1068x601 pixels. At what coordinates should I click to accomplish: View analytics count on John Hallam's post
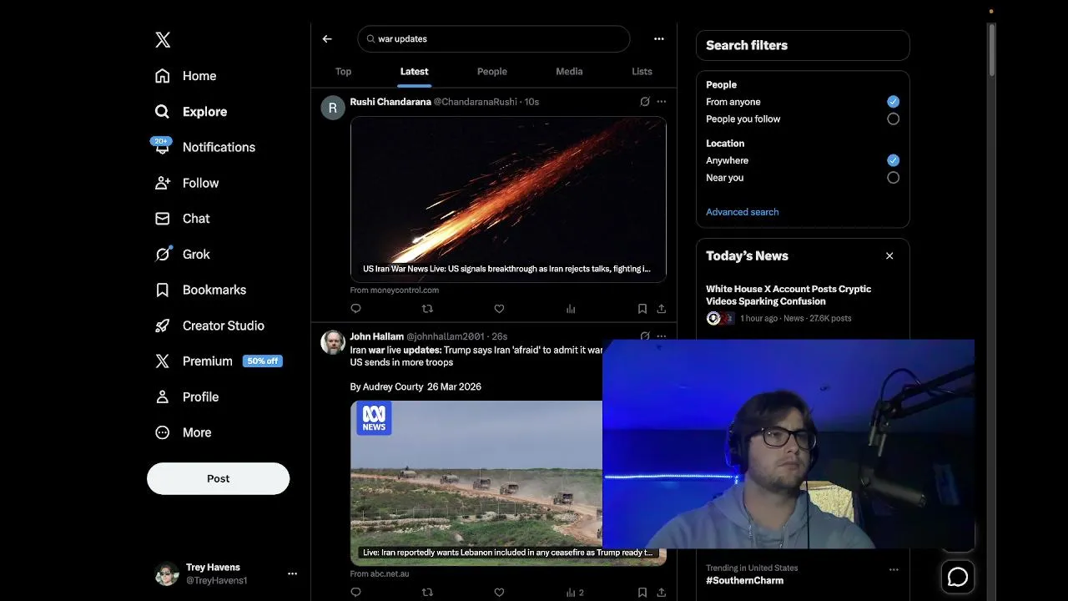(x=575, y=593)
